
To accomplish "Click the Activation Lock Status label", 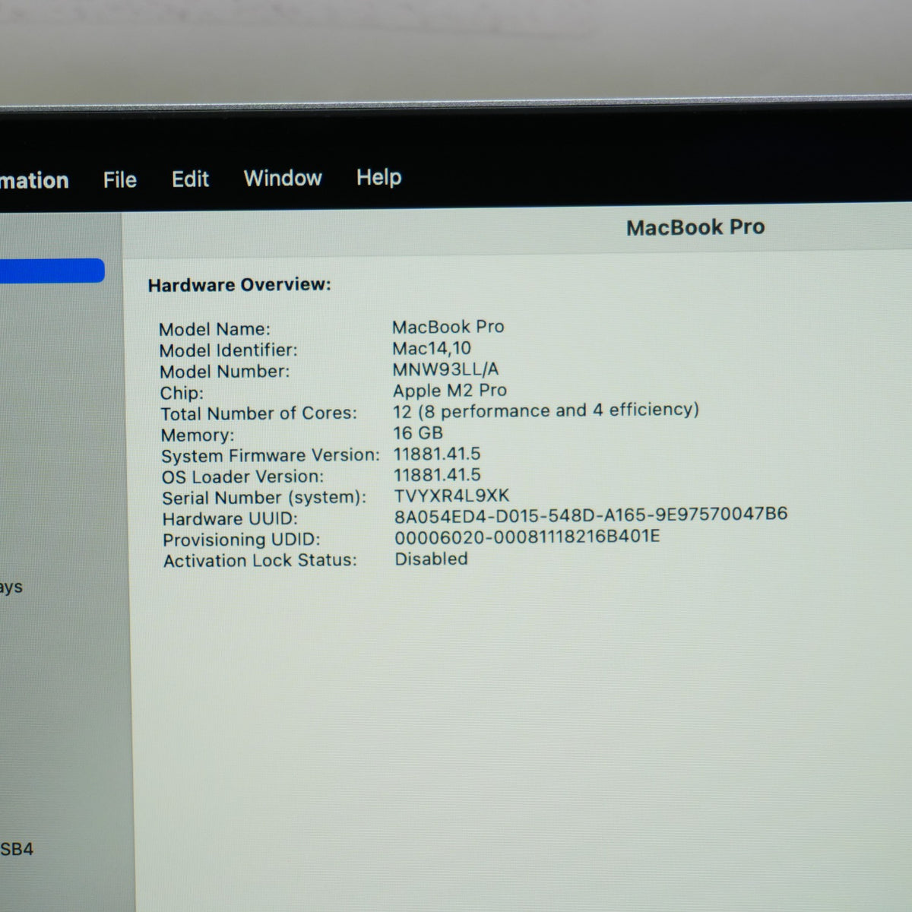I will click(x=260, y=561).
